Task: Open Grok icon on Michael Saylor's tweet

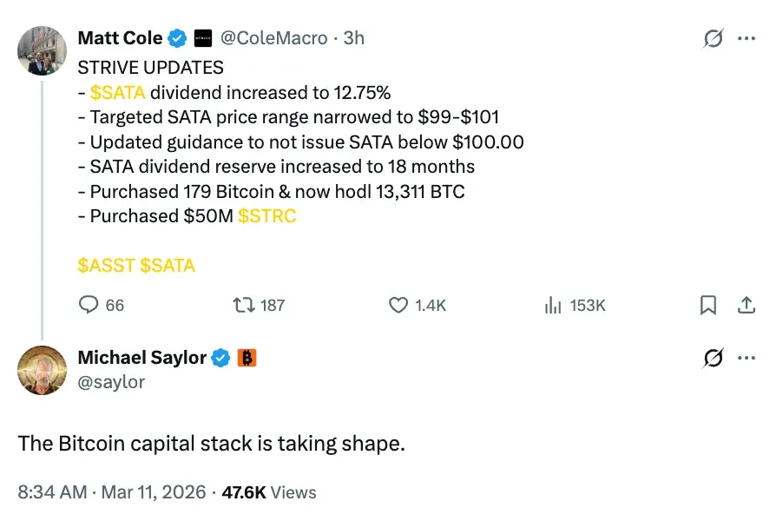Action: click(714, 358)
